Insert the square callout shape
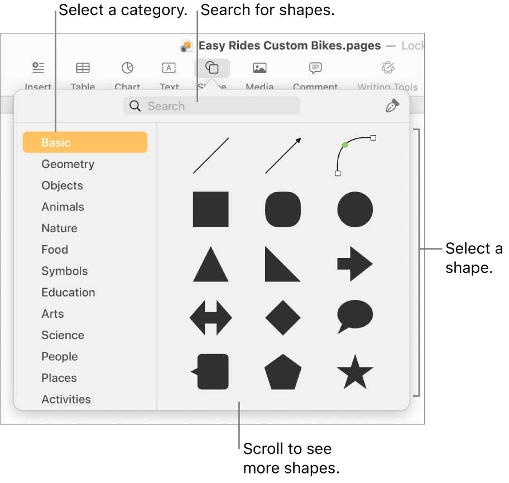509x483 pixels. point(210,371)
